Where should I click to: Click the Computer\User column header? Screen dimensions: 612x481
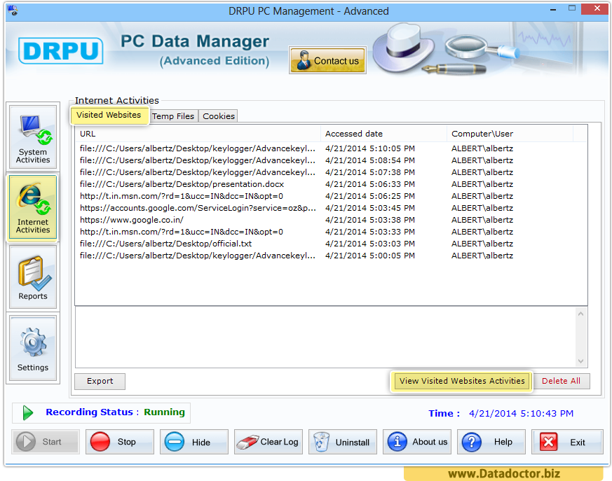point(510,134)
